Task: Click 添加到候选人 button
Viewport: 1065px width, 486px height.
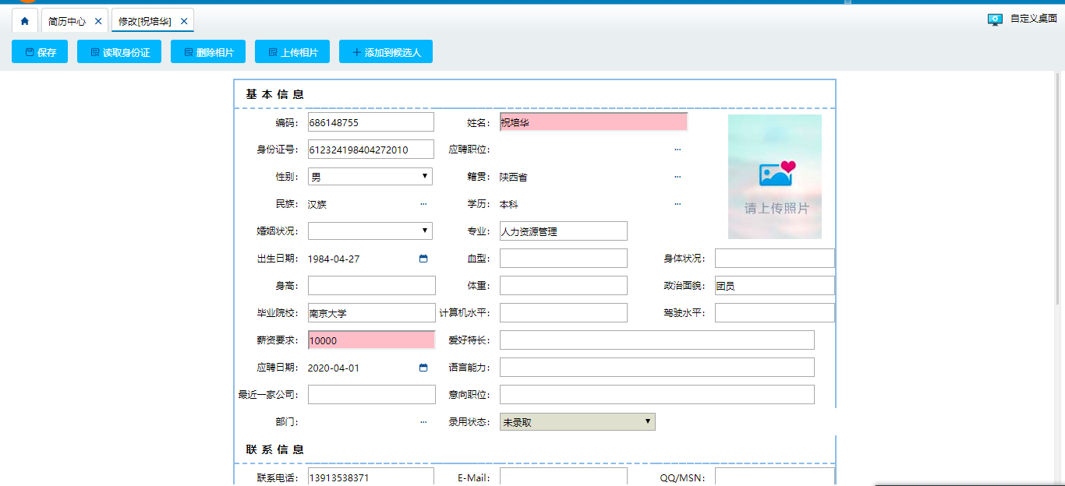Action: pos(386,52)
